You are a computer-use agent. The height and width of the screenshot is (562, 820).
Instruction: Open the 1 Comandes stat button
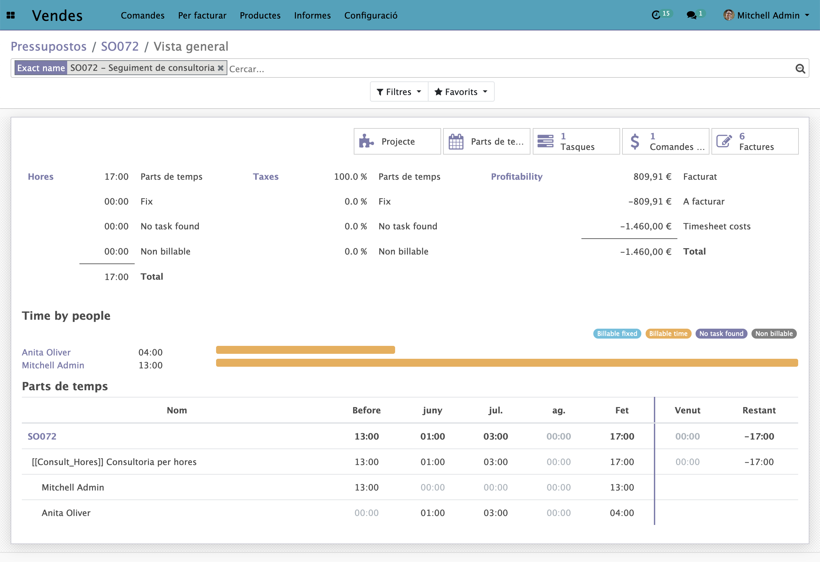665,141
